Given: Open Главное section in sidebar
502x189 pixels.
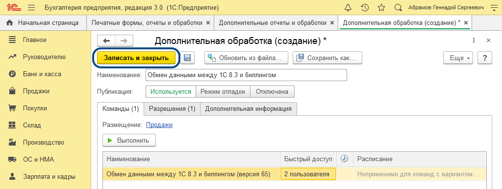Looking at the screenshot, I should click(x=35, y=40).
